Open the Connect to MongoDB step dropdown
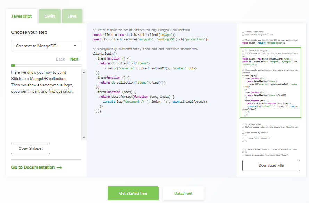 pos(46,46)
